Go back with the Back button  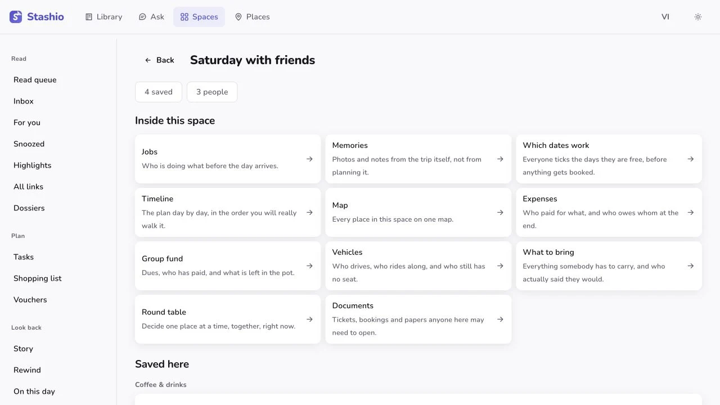159,60
